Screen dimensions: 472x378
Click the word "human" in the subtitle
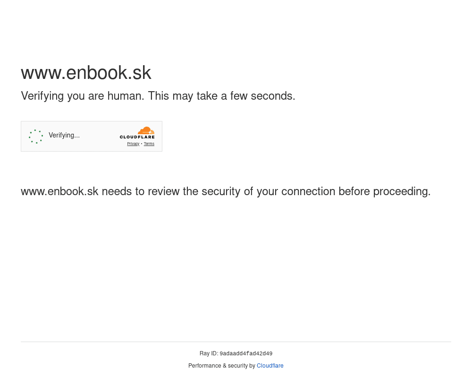click(x=126, y=96)
